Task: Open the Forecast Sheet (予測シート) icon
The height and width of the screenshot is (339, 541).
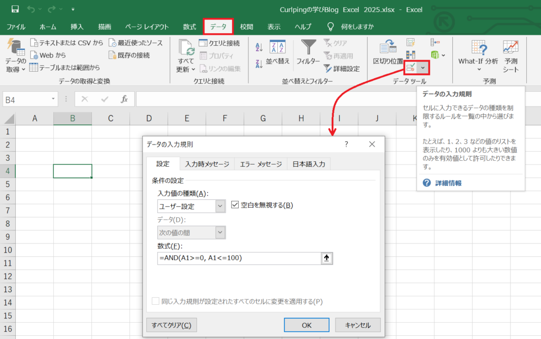Action: coord(510,57)
